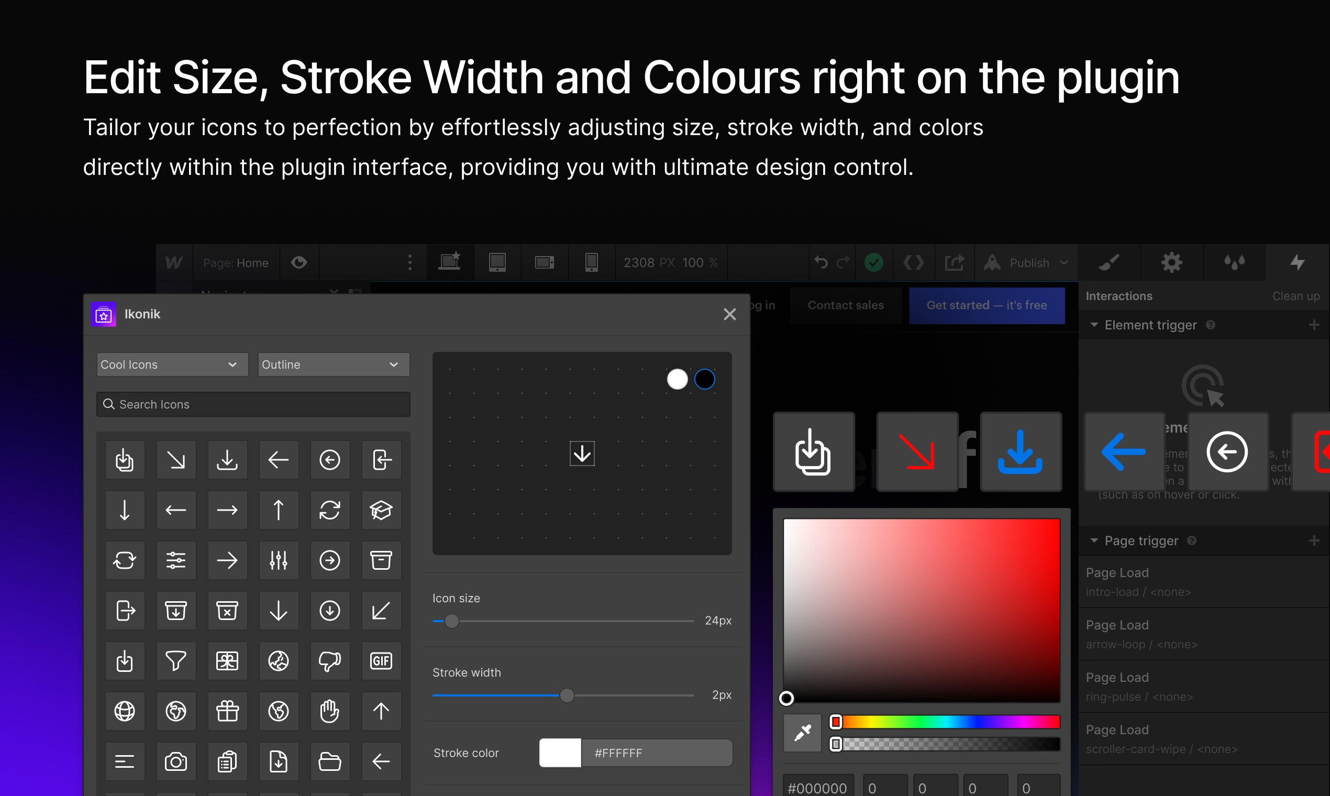Click the white stroke color swatch
Viewport: 1330px width, 796px height.
pyautogui.click(x=560, y=753)
